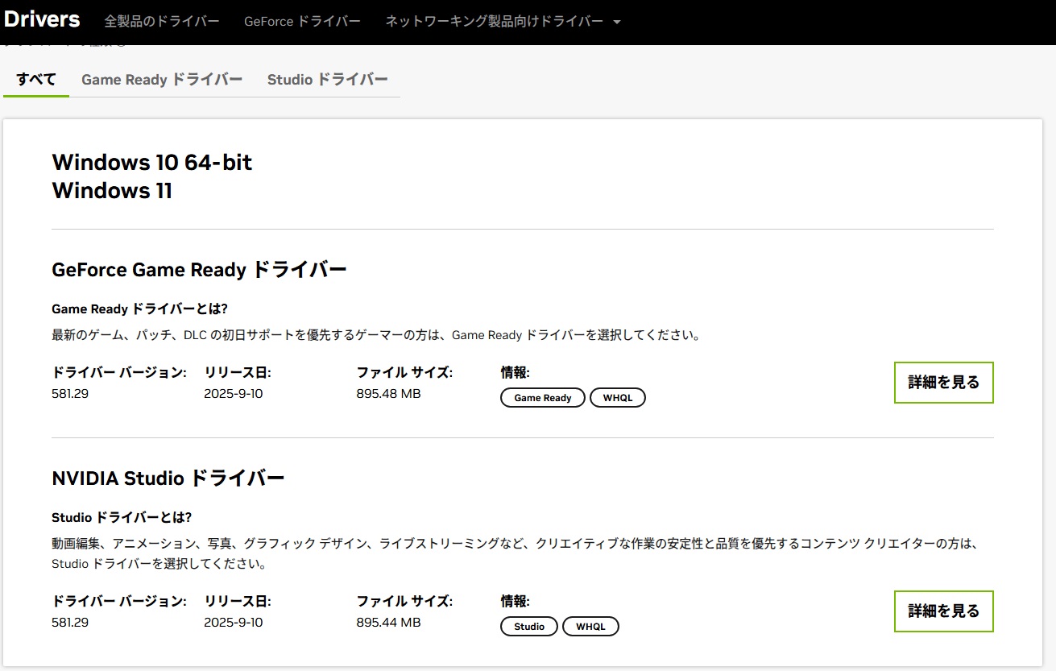This screenshot has height=671, width=1056.
Task: Switch to Studio ドライバー tab
Action: coord(328,79)
